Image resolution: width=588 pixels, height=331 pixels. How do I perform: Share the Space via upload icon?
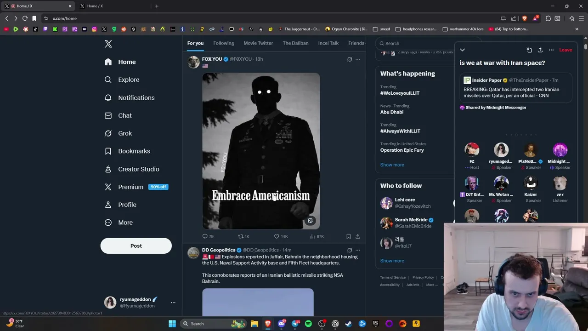coord(540,50)
